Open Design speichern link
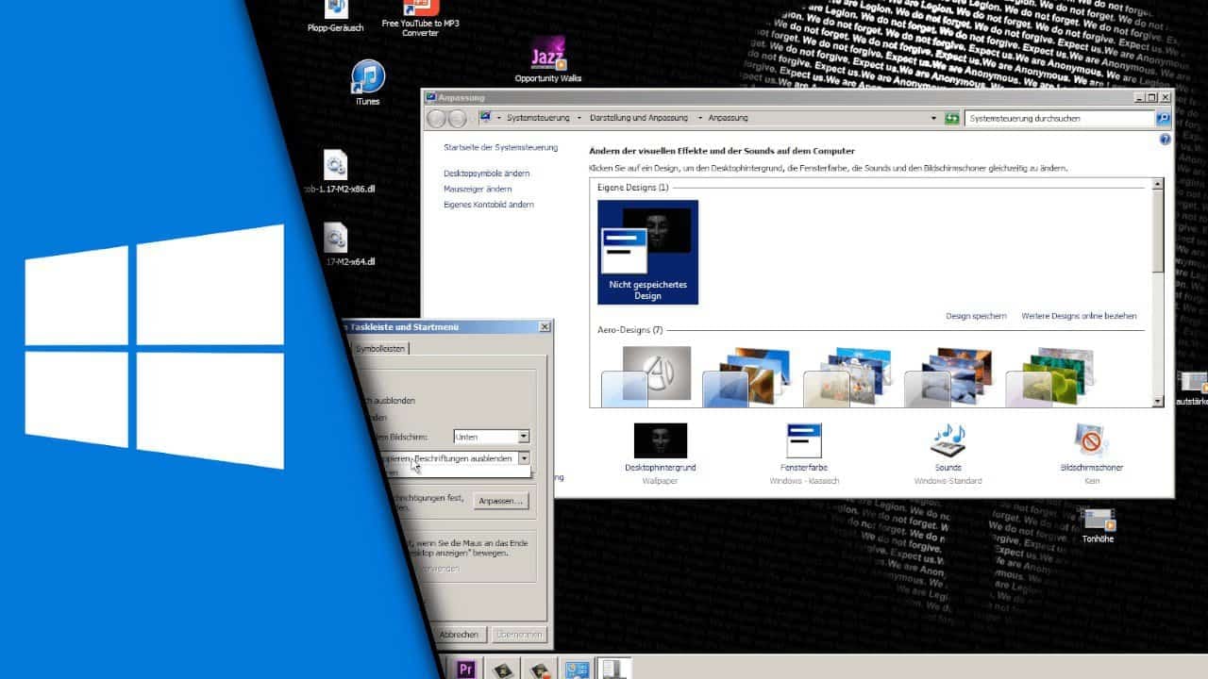The height and width of the screenshot is (679, 1208). click(x=976, y=316)
